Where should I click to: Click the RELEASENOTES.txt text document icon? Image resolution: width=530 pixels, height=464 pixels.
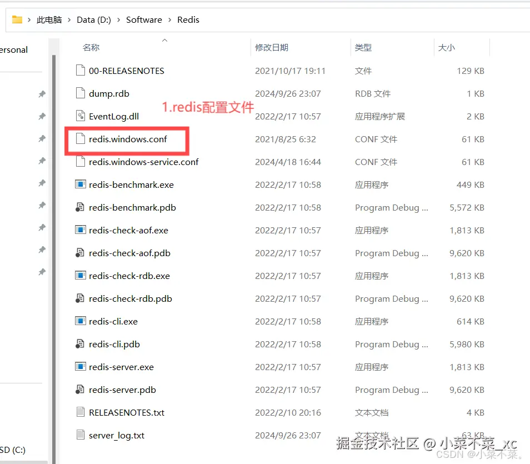pos(81,412)
